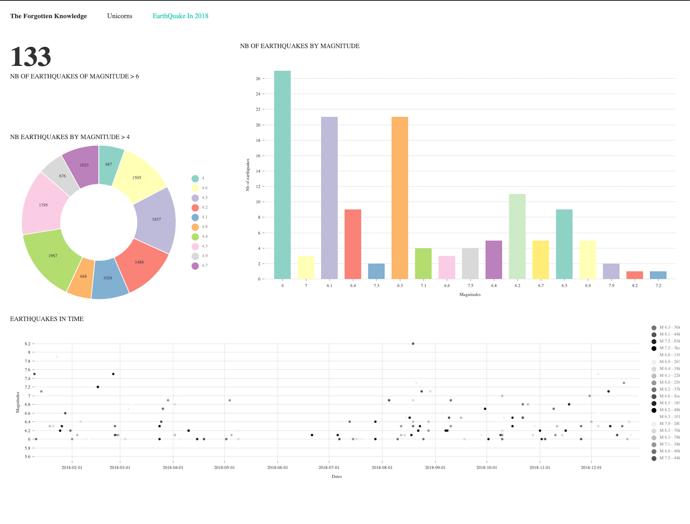This screenshot has height=524, width=690.
Task: Open the EarthQuake In 2018 page
Action: coord(180,16)
